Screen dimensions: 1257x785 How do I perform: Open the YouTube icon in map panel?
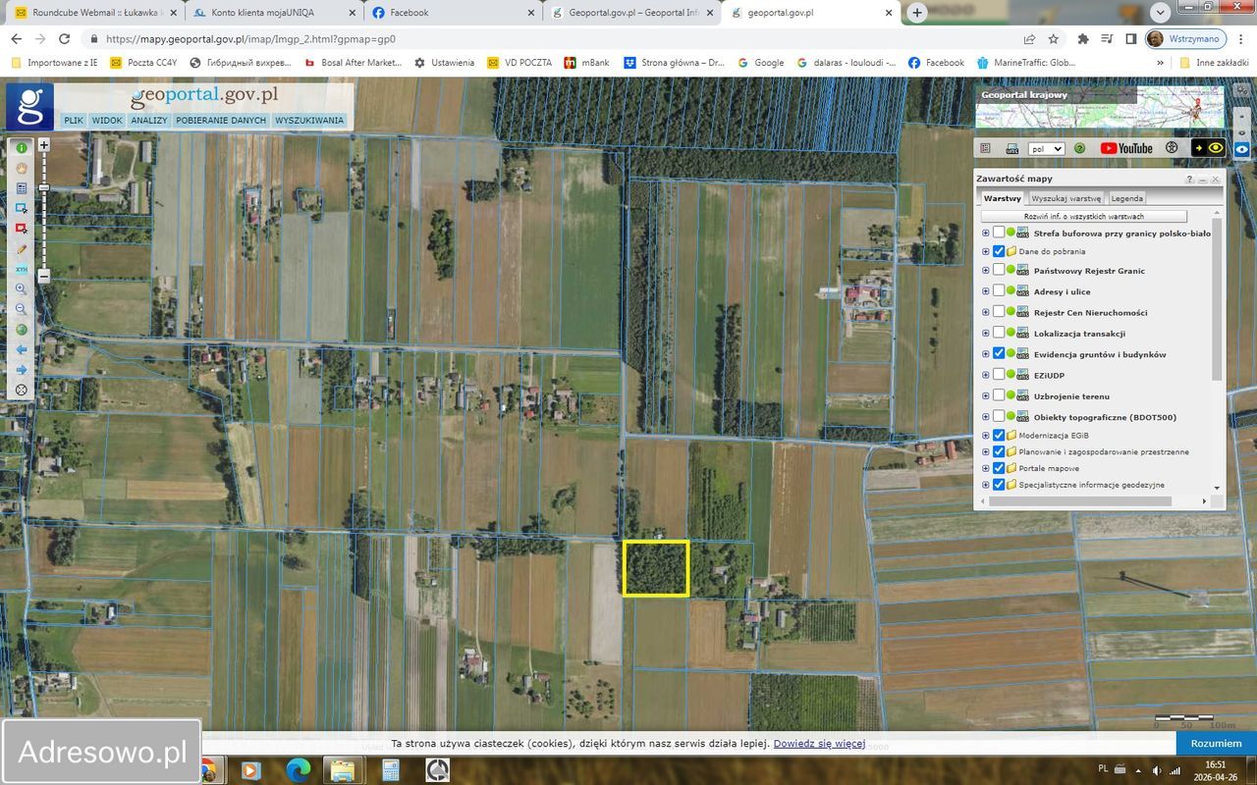1125,148
